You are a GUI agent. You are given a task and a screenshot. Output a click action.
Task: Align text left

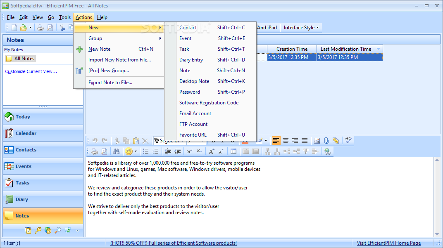click(x=276, y=140)
